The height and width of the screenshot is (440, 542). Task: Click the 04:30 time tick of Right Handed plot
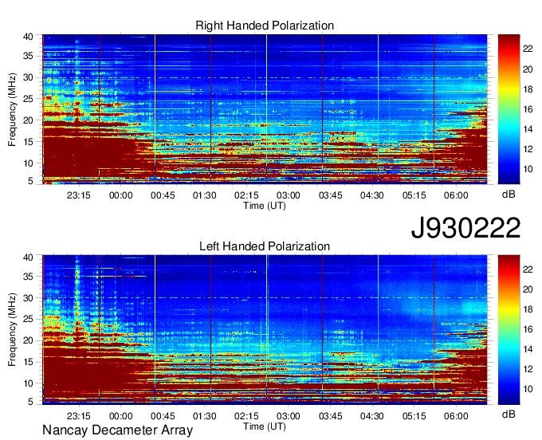(372, 195)
